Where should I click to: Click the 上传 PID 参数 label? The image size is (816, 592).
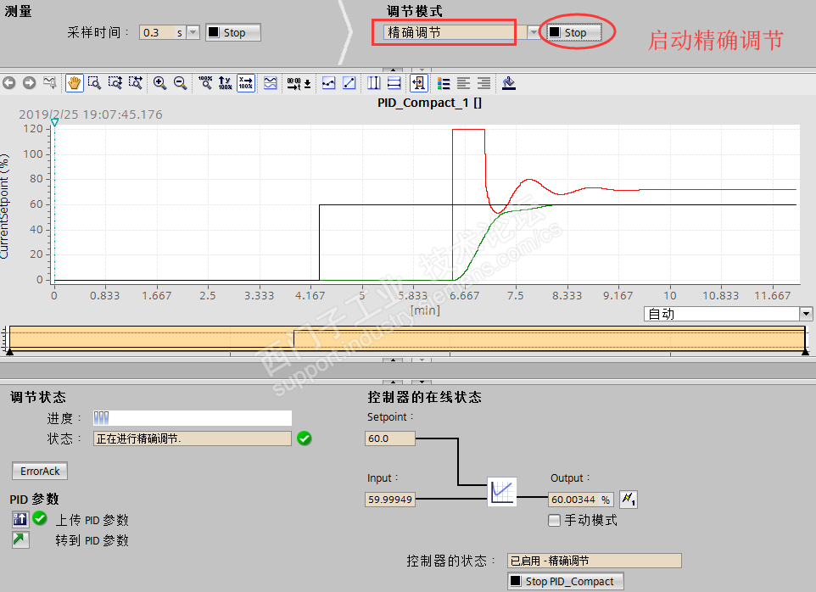point(92,520)
